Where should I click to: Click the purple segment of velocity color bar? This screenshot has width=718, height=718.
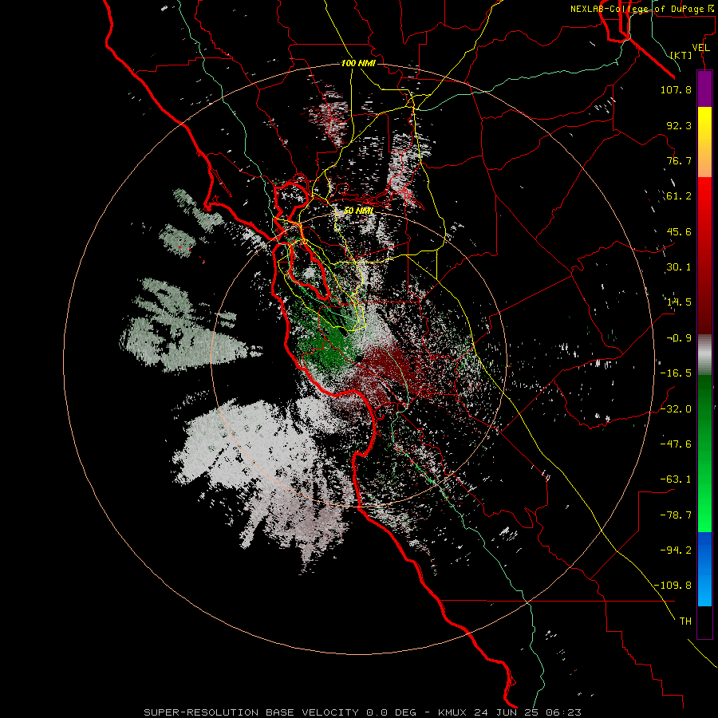(704, 89)
